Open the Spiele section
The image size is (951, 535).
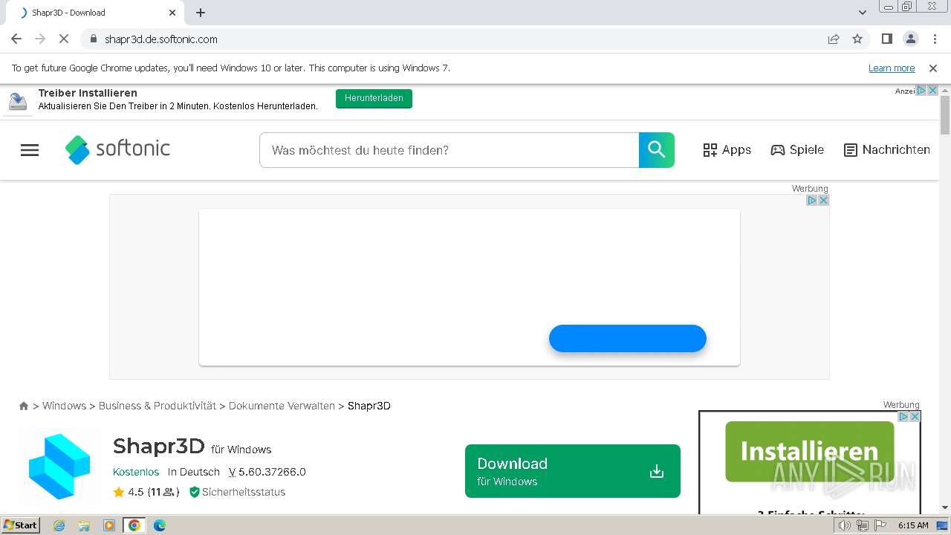pos(797,150)
